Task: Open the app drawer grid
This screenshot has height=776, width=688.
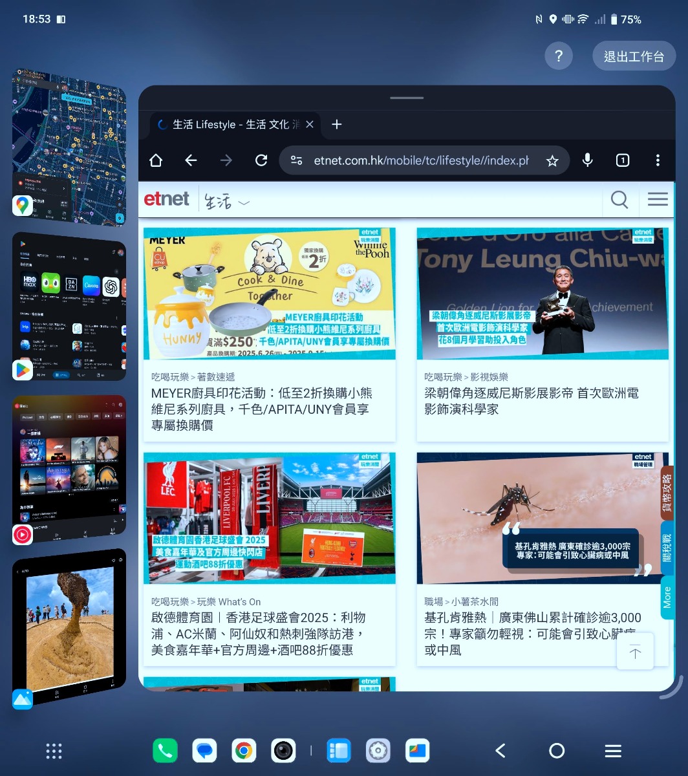Action: tap(54, 751)
